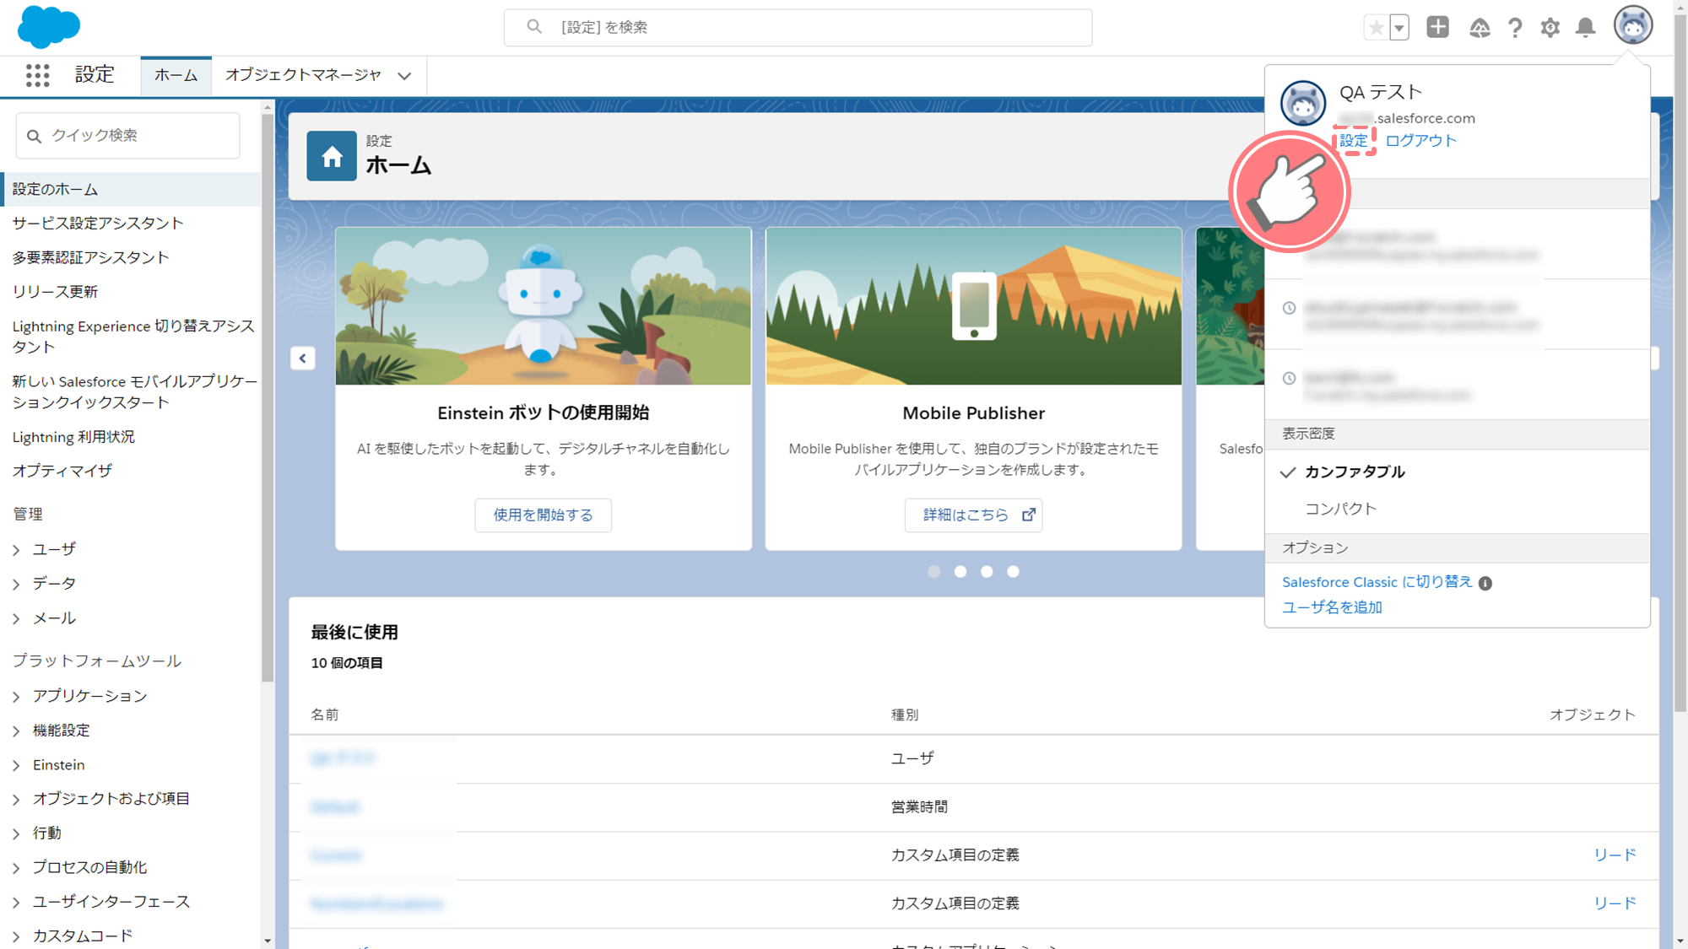Screen dimensions: 1688x949
Task: Focus the クイック検索 input field
Action: 128,136
